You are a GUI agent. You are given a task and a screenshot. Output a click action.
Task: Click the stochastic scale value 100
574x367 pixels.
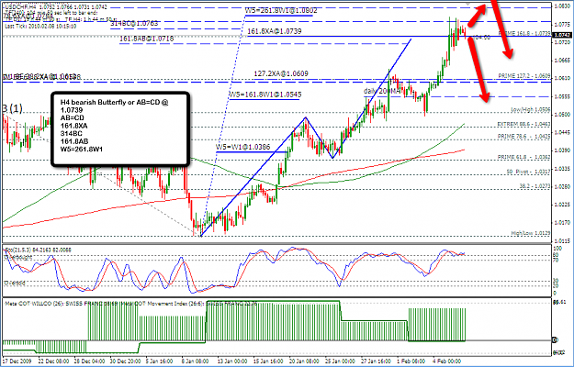click(x=559, y=249)
